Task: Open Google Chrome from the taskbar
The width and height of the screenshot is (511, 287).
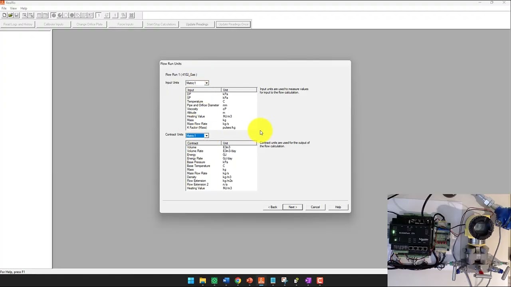Action: pyautogui.click(x=238, y=281)
